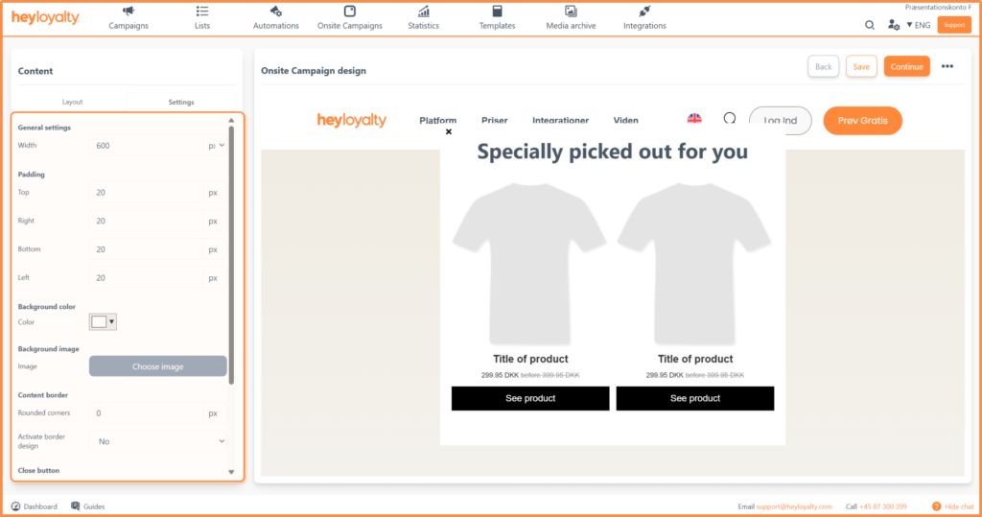The height and width of the screenshot is (517, 982).
Task: Click the popup close X icon
Action: coord(449,131)
